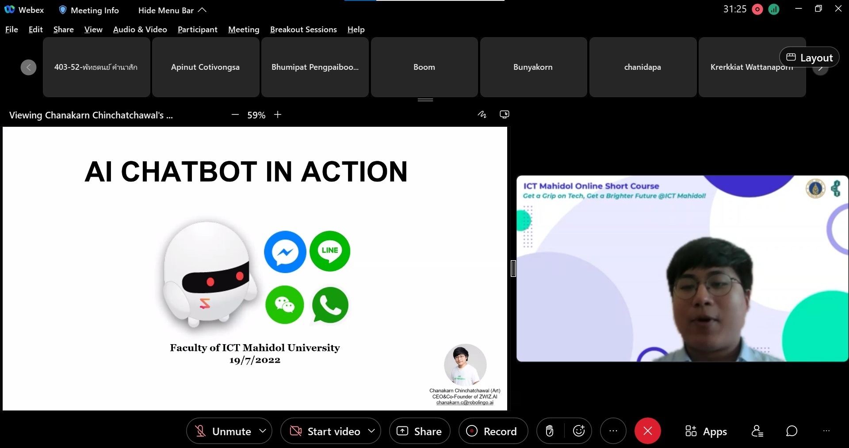The height and width of the screenshot is (448, 849).
Task: Start video camera
Action: point(325,431)
